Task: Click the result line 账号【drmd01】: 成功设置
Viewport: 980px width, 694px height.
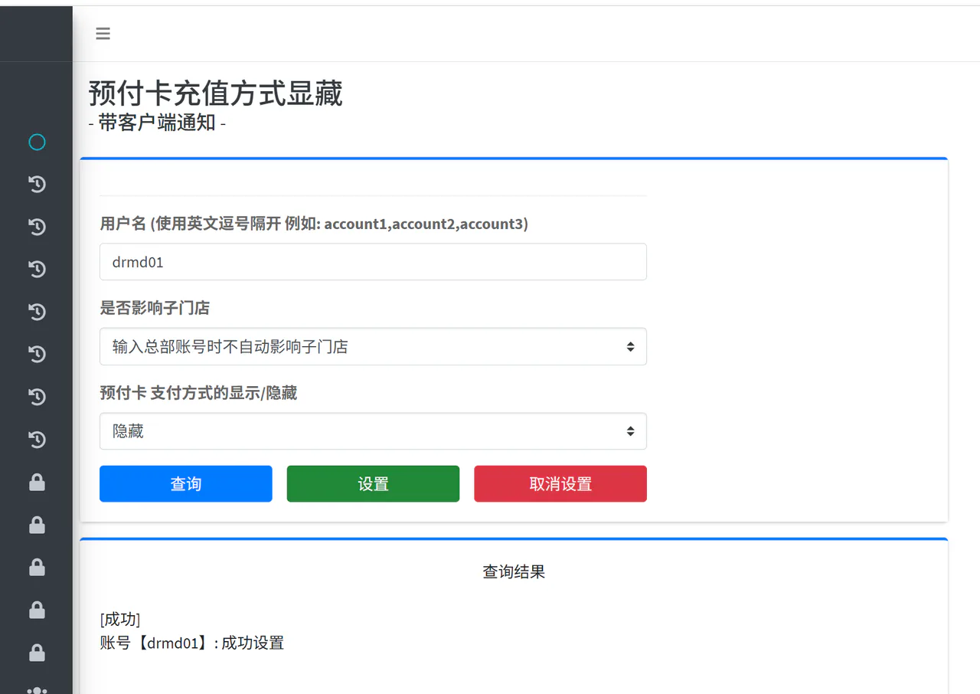Action: (192, 643)
